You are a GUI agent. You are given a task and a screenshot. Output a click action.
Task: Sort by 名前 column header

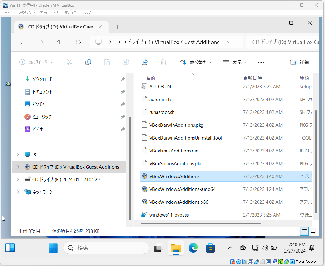pyautogui.click(x=151, y=78)
